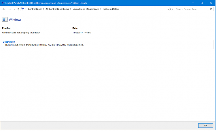This screenshot has width=216, height=131.
Task: Select the previous system shutdown description text
Action: pos(44,45)
